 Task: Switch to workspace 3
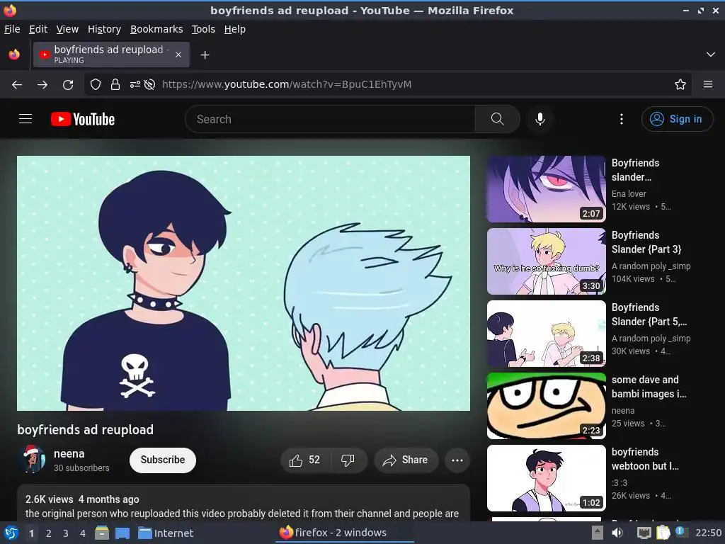(x=66, y=533)
